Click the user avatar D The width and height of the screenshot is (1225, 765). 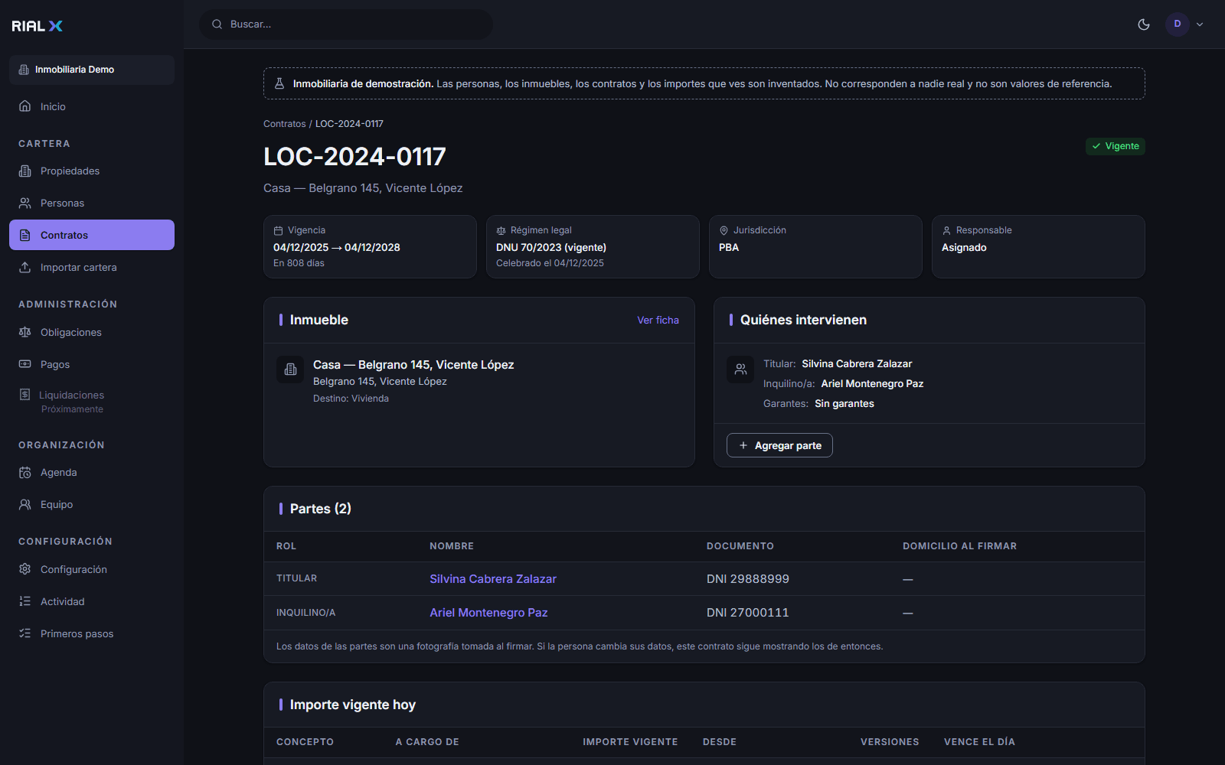[x=1178, y=24]
